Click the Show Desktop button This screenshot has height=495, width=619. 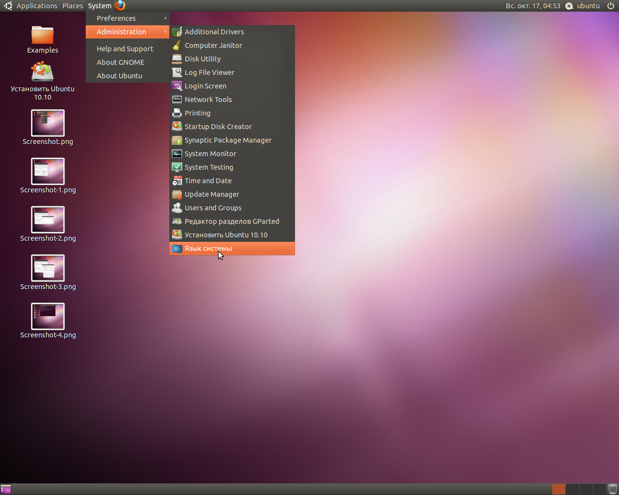6,489
